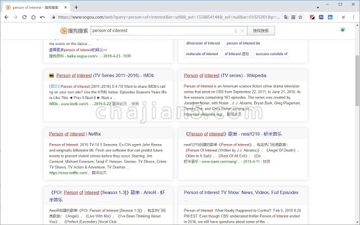Click the 图文 tag in IMDb result
This screenshot has width=360, height=225.
pos(54,86)
